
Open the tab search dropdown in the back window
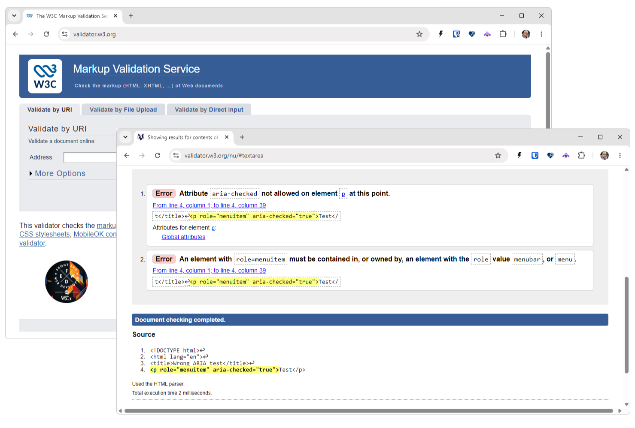pos(14,16)
